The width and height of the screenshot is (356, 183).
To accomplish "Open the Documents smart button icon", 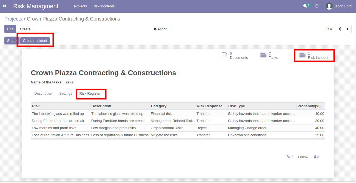I will [224, 55].
